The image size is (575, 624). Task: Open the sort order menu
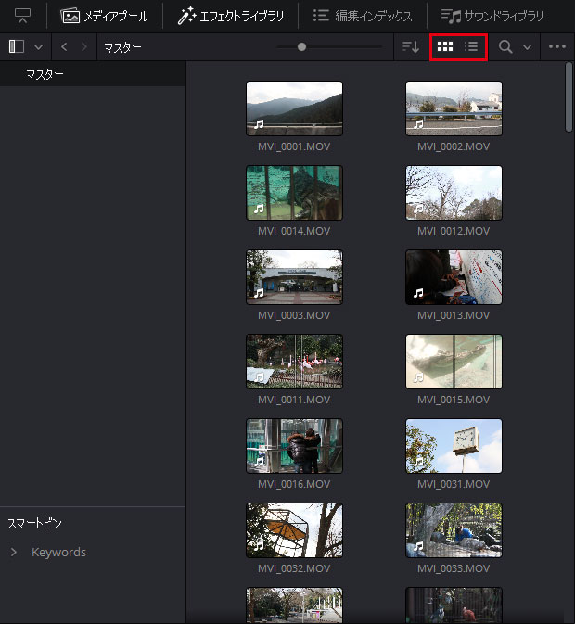point(411,46)
